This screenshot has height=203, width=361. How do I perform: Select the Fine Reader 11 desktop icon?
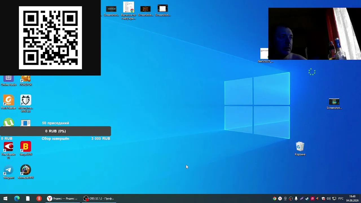8,150
